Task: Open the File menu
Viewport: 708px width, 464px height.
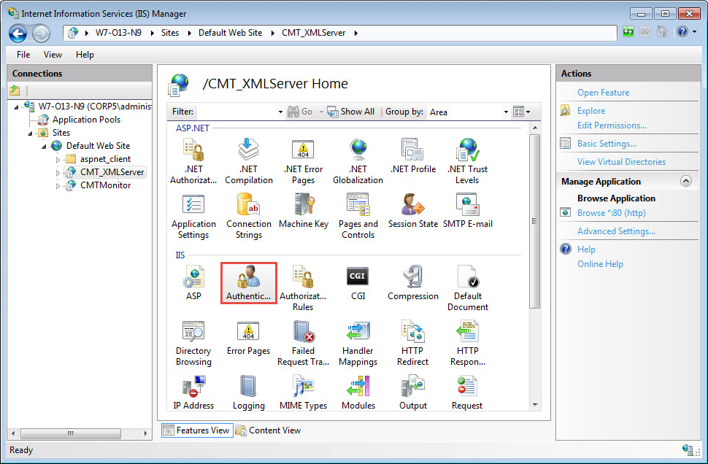Action: click(x=23, y=55)
